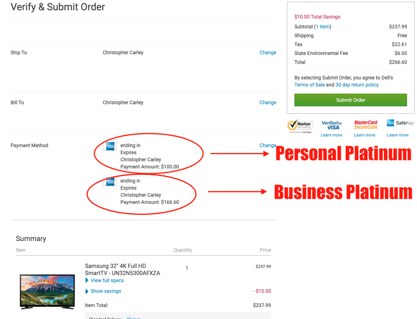Image resolution: width=417 pixels, height=319 pixels.
Task: Click Learn more under Verified by Visa
Action: coord(331,135)
